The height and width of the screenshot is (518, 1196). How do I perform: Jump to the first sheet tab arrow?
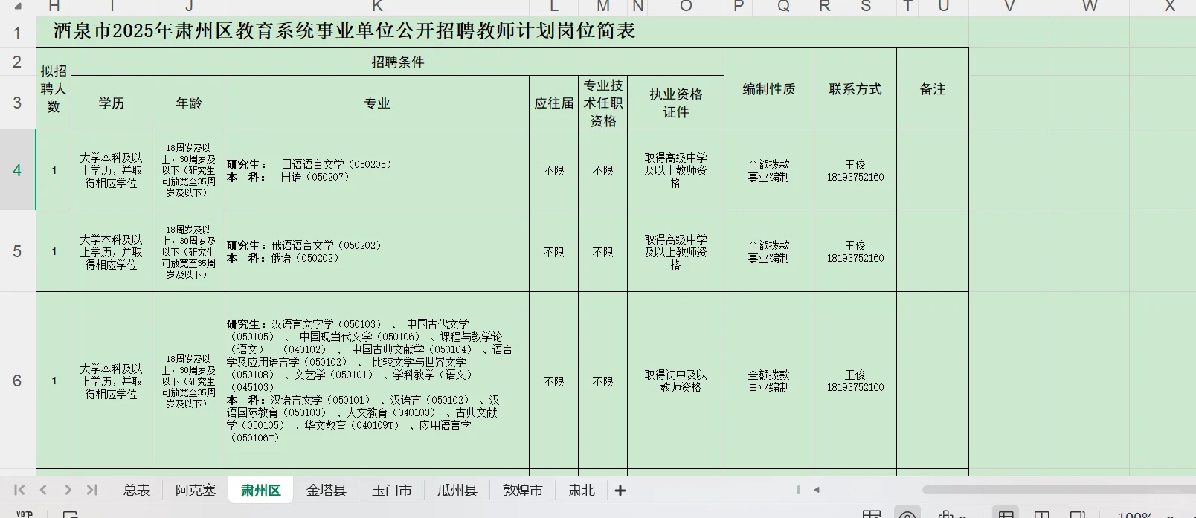tap(19, 490)
